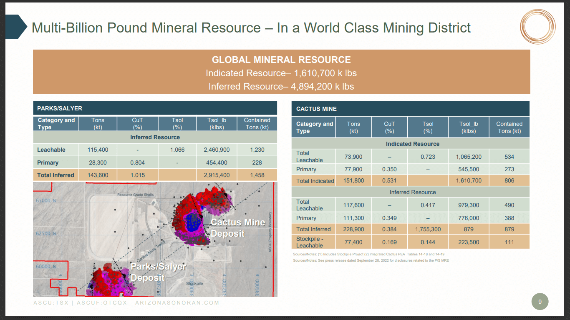Click the CuT value 0.384
Image resolution: width=570 pixels, height=320 pixels.
(x=389, y=229)
